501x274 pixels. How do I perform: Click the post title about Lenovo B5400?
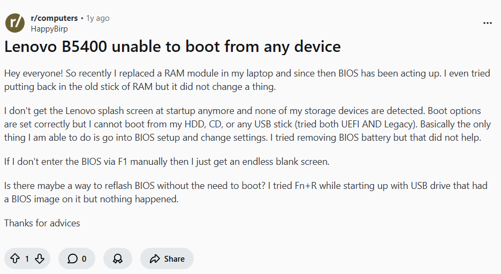pos(172,47)
